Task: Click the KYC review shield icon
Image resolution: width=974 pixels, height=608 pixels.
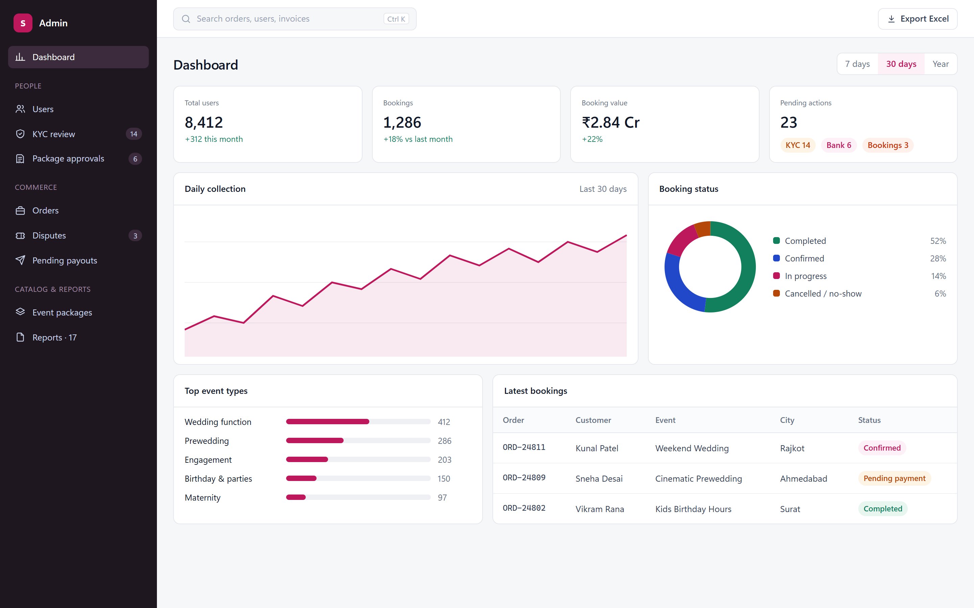Action: pyautogui.click(x=20, y=134)
